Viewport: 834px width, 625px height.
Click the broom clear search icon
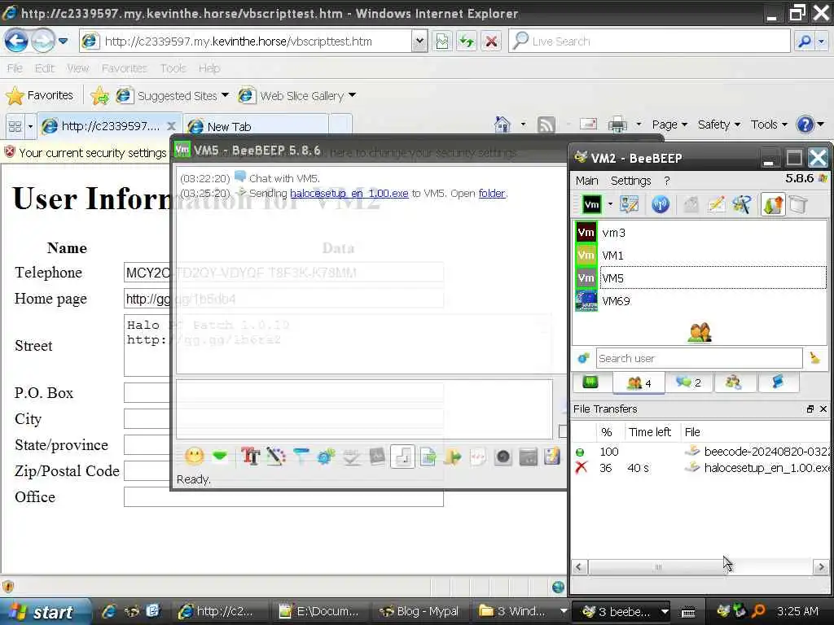[814, 358]
